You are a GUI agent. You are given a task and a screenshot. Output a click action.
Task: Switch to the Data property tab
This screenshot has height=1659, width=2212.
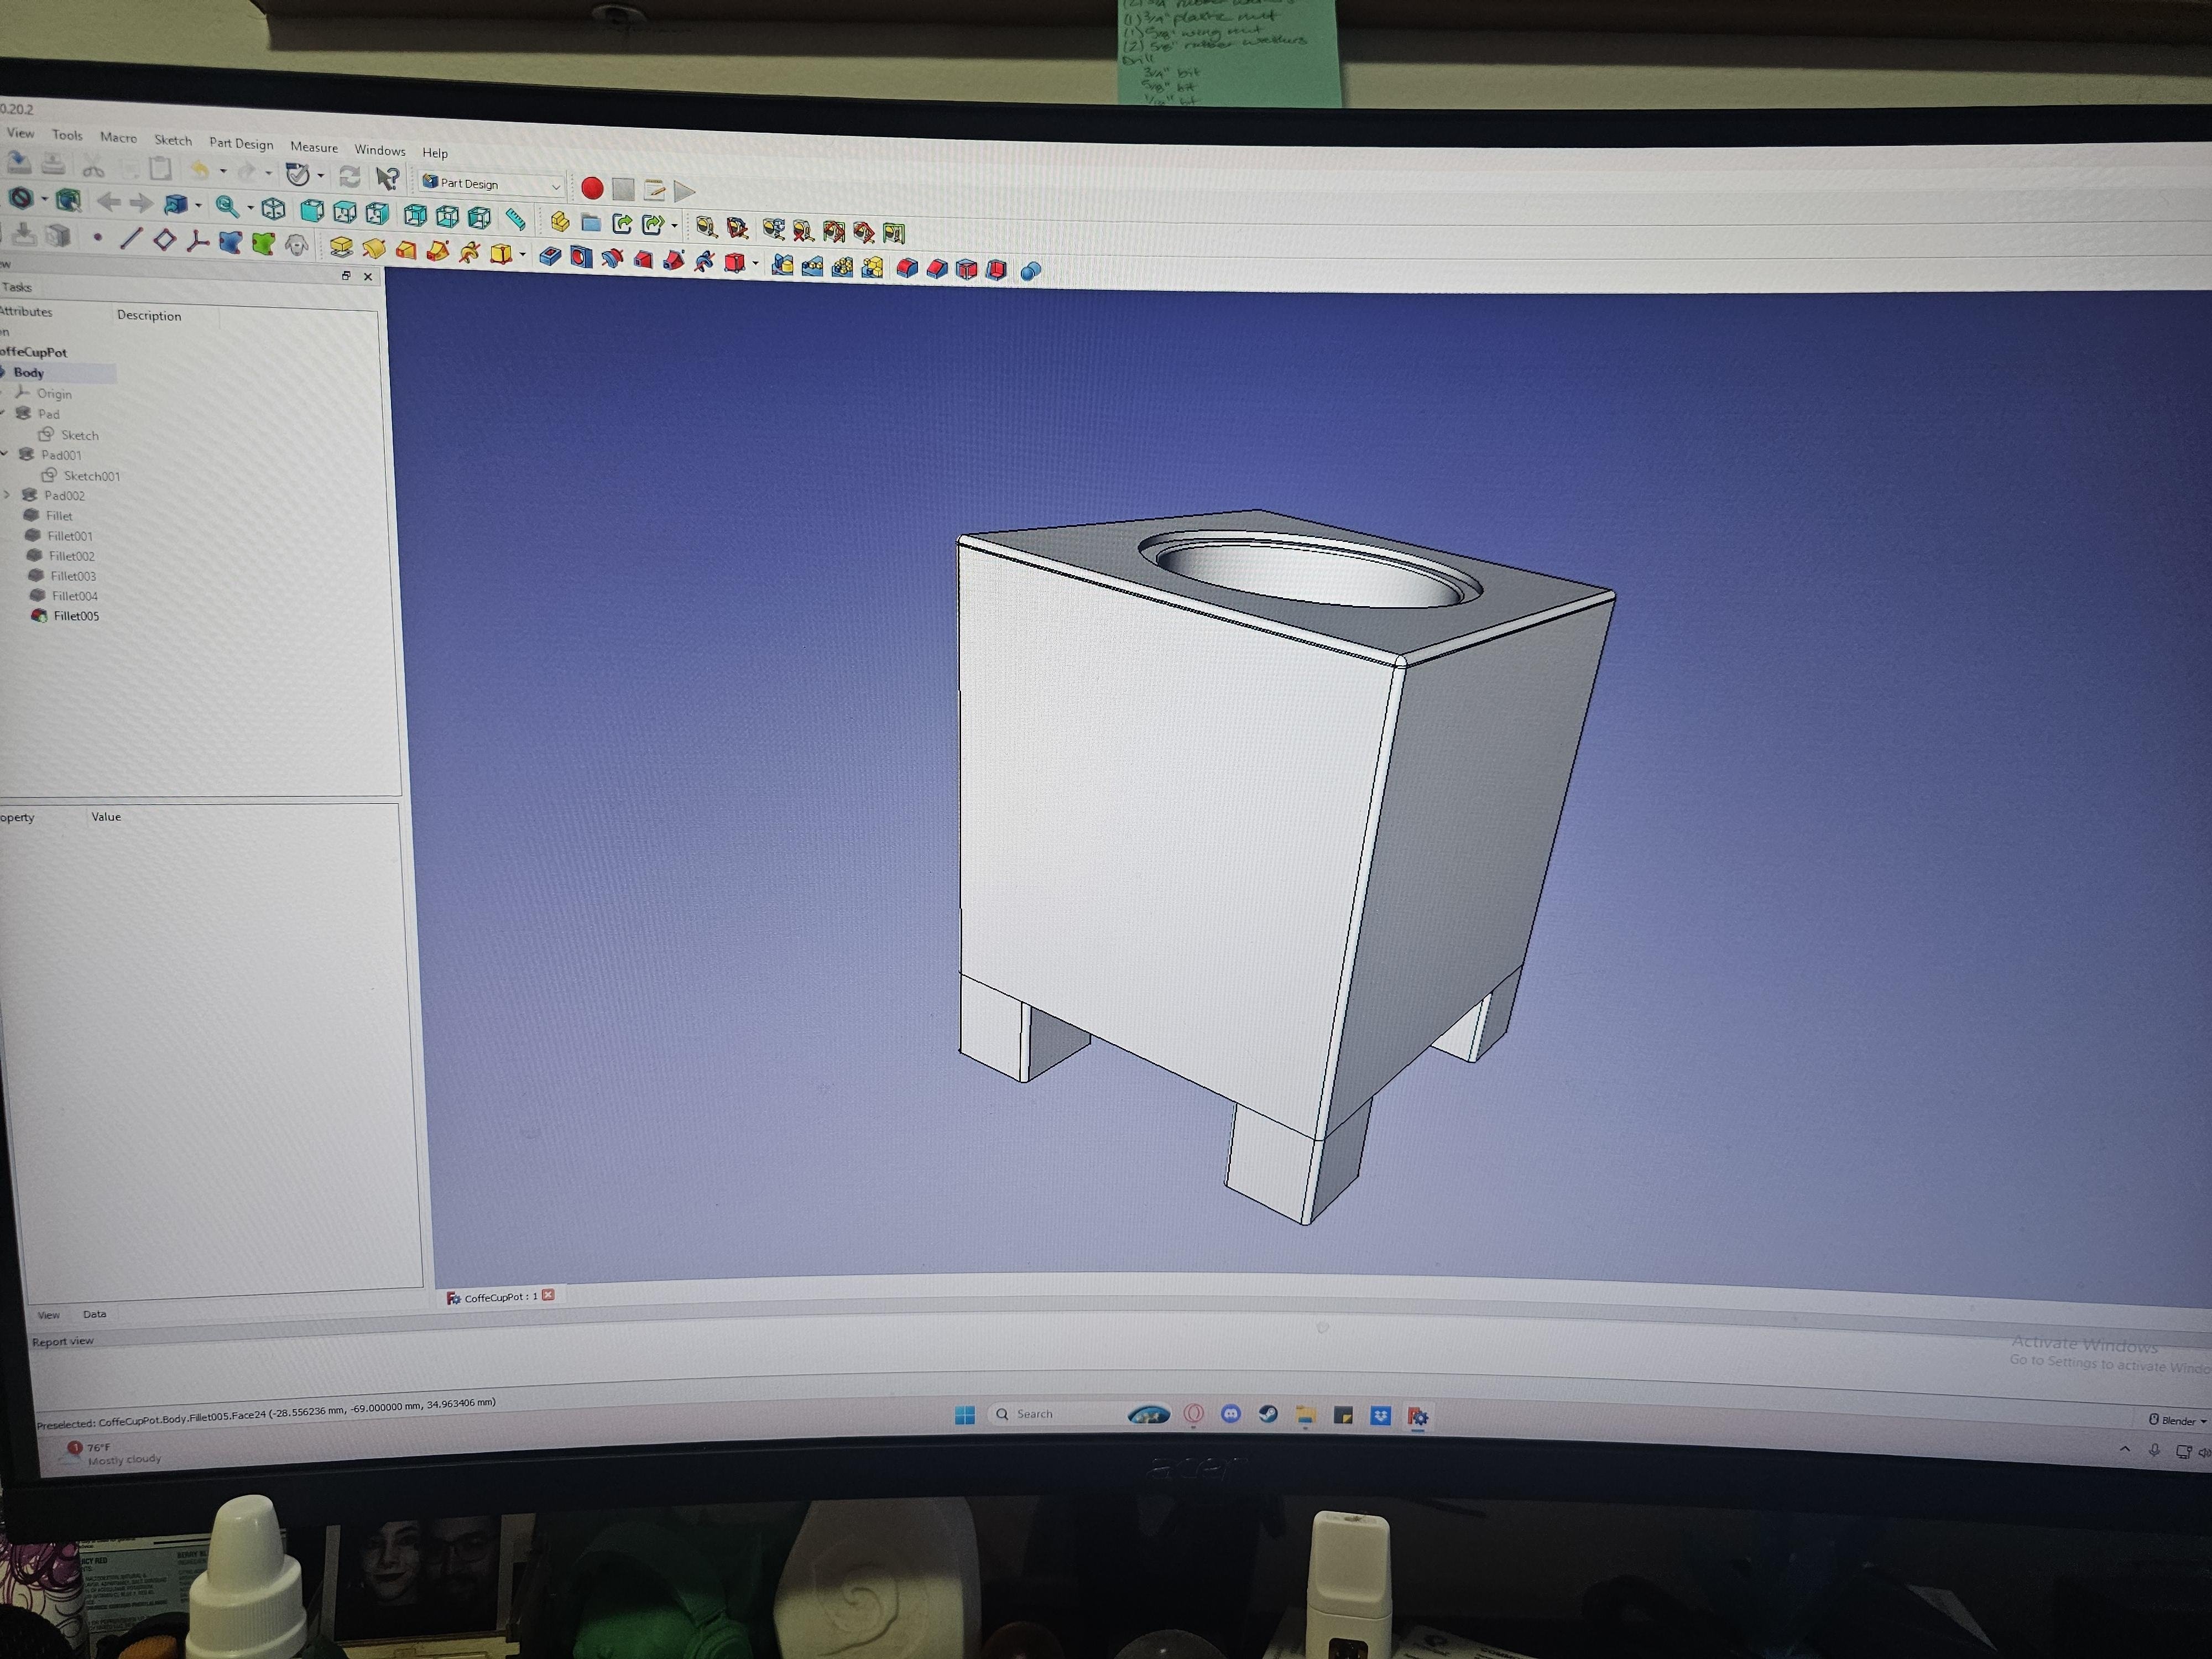click(94, 1314)
